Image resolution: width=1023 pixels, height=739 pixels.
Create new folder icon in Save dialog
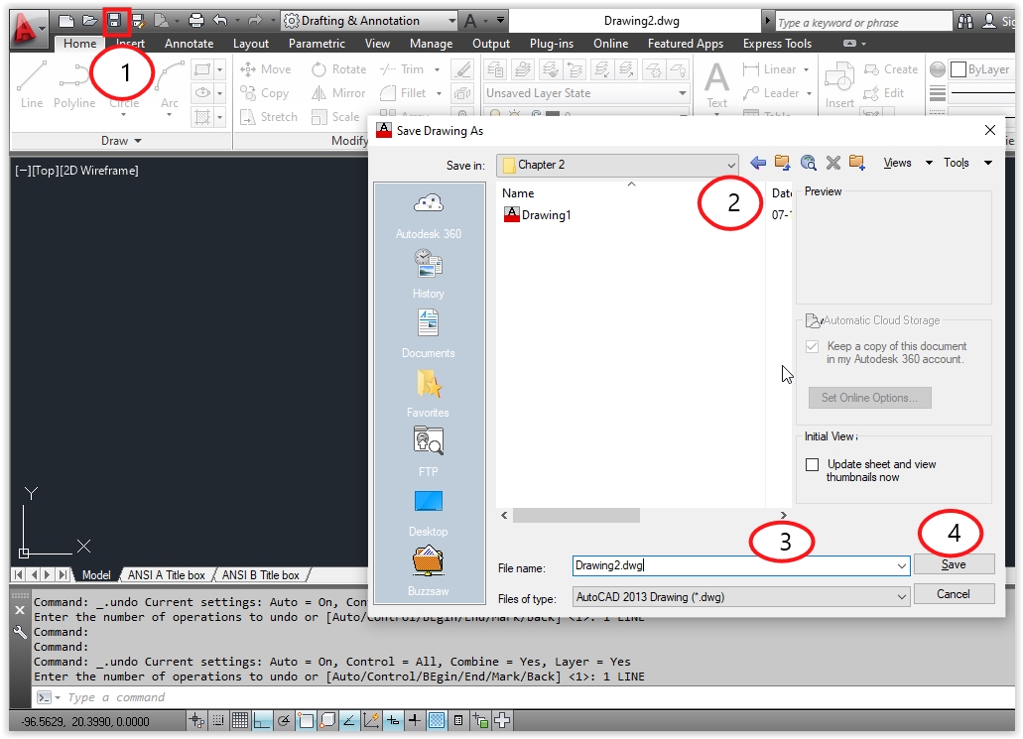pyautogui.click(x=857, y=163)
